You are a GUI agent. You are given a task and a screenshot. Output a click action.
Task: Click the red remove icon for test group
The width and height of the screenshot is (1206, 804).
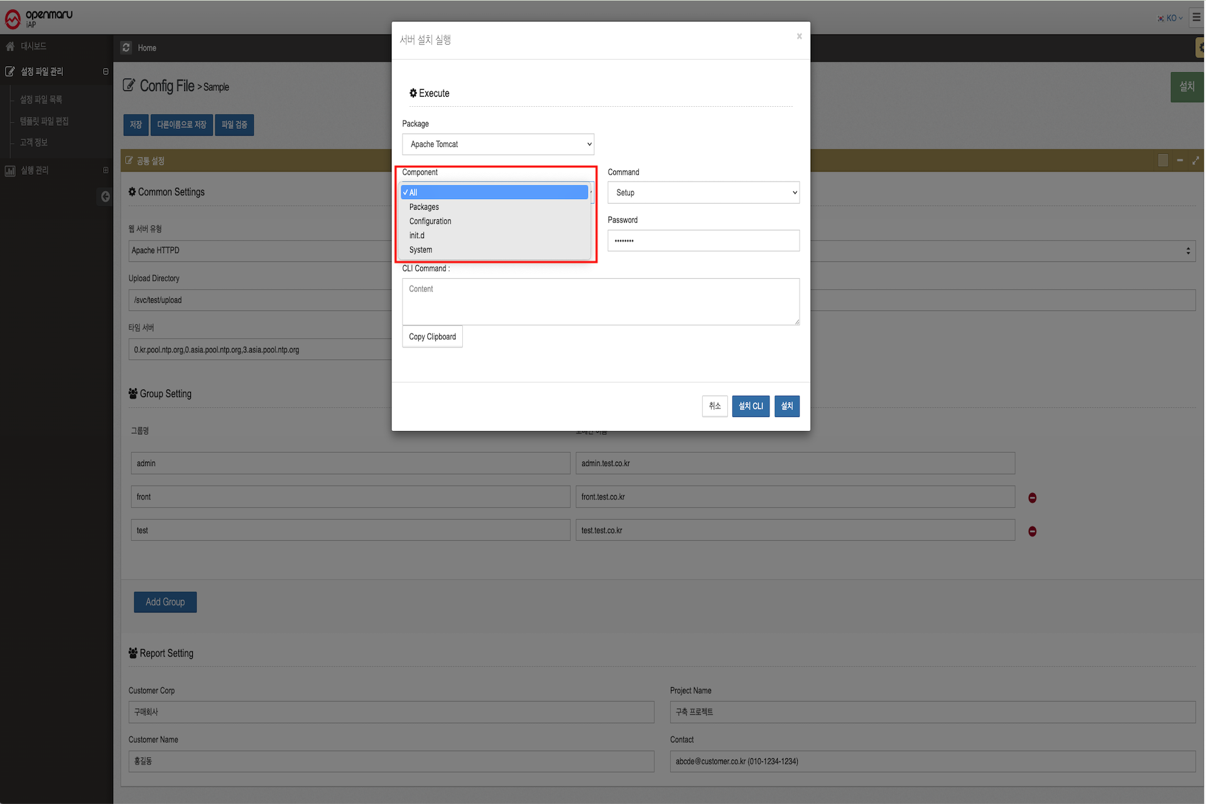tap(1032, 531)
